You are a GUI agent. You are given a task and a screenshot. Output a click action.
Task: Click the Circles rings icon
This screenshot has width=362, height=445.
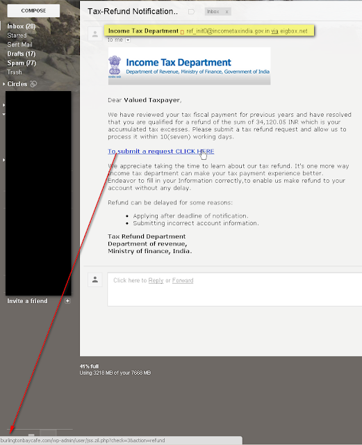[x=33, y=84]
